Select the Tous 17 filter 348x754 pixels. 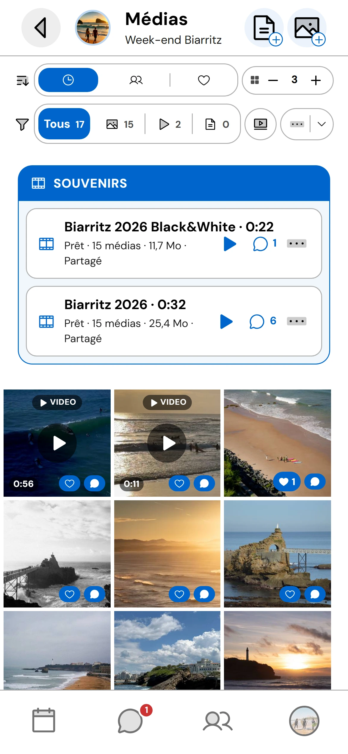coord(64,124)
